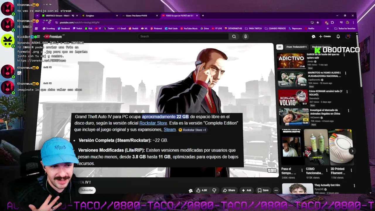Select the 'From Trolencio911' filter chip
Image resolution: width=375 pixels, height=211 pixels.
(296, 47)
